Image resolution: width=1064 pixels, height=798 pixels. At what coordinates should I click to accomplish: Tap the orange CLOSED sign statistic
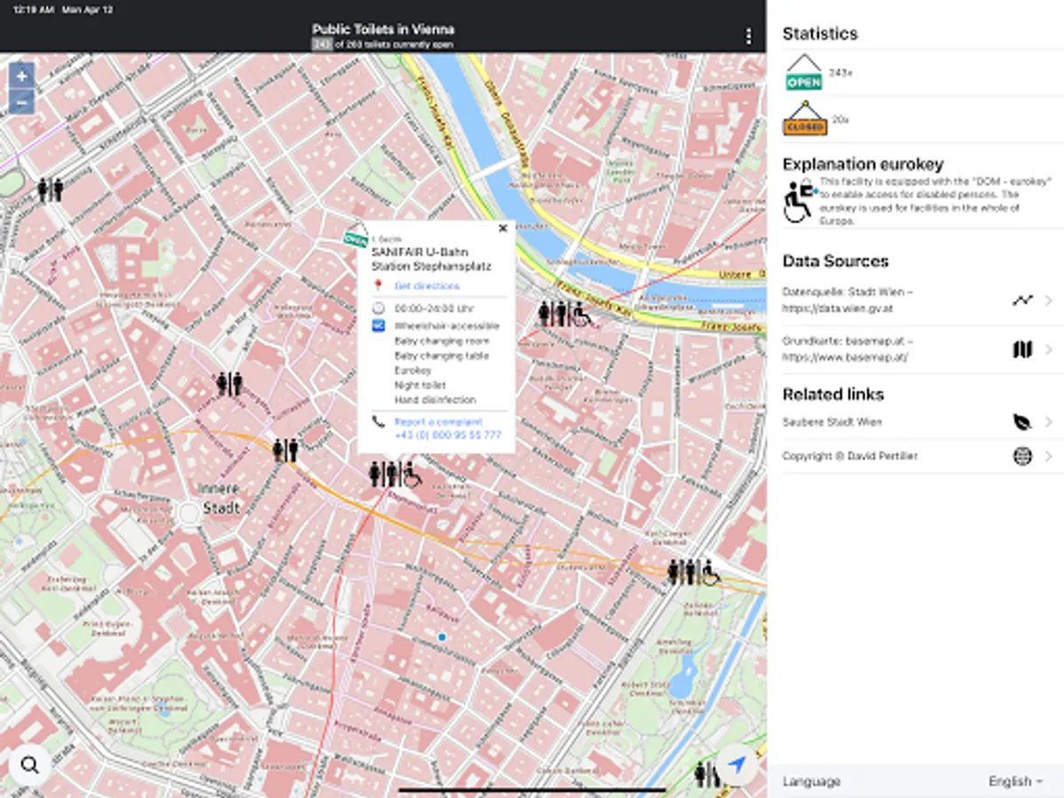click(x=804, y=119)
